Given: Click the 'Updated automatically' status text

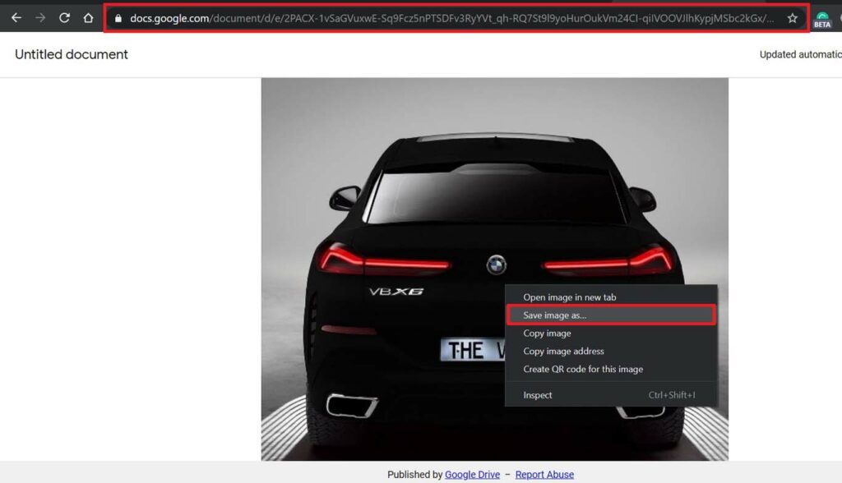Looking at the screenshot, I should [799, 55].
